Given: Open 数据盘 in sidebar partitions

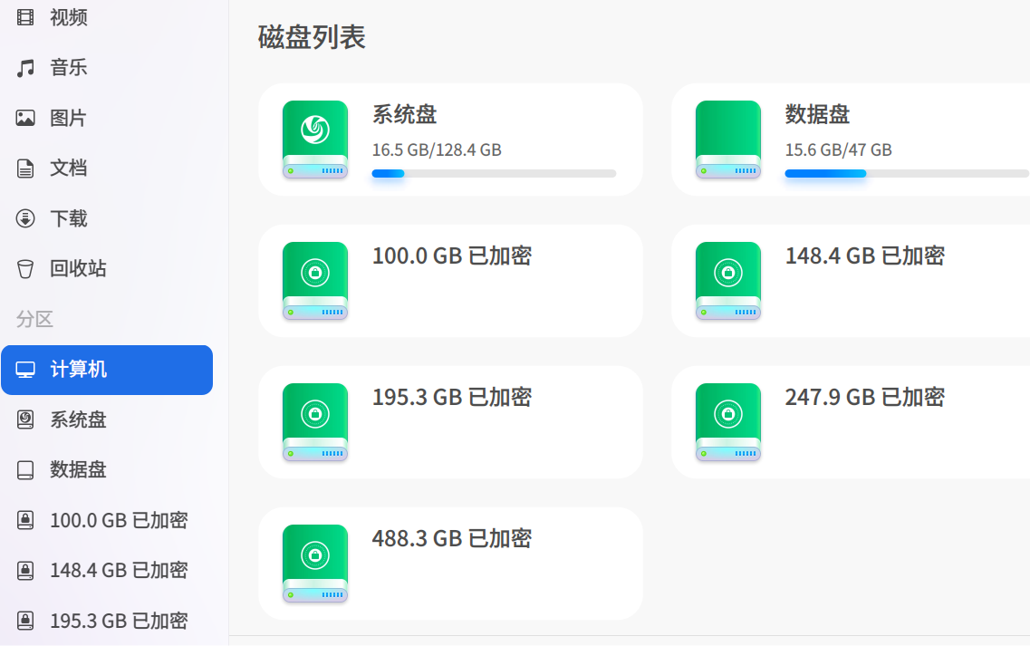Looking at the screenshot, I should [106, 470].
